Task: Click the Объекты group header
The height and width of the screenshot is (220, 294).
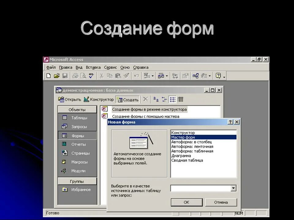Action: [x=77, y=110]
